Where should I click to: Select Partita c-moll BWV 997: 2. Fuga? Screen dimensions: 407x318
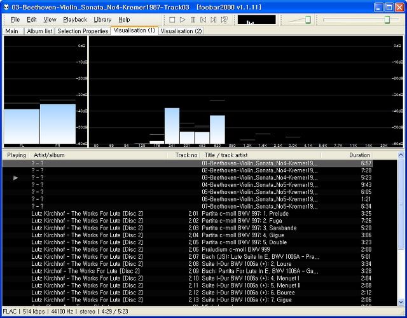pyautogui.click(x=188, y=221)
